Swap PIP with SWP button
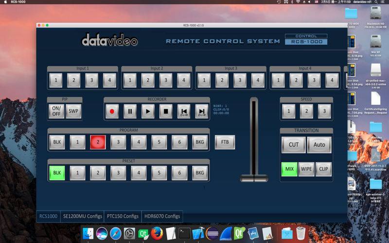389x243 pixels. pos(73,111)
